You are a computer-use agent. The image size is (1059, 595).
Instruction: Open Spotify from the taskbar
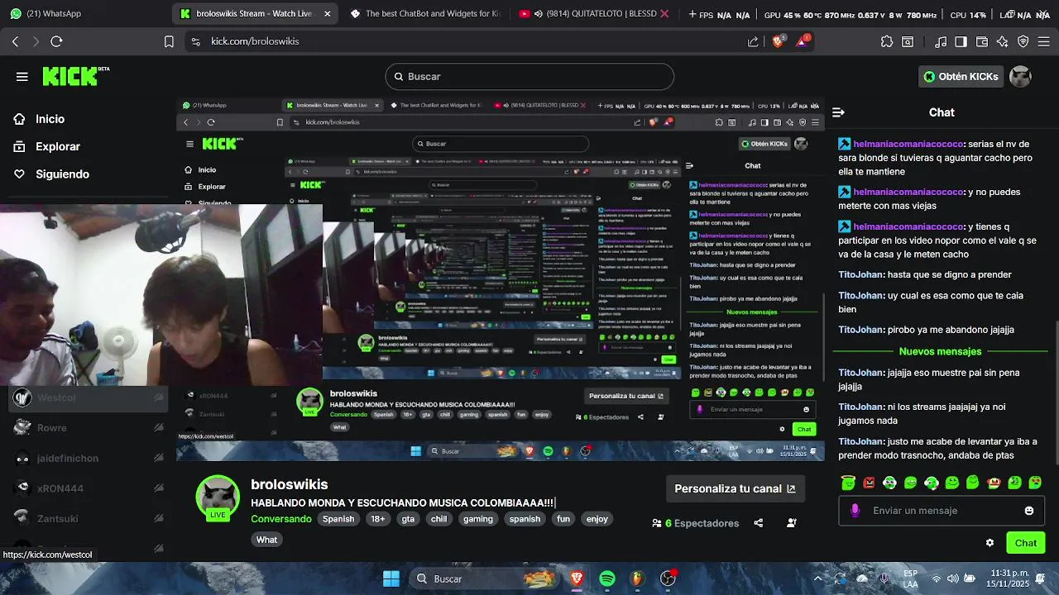point(607,578)
